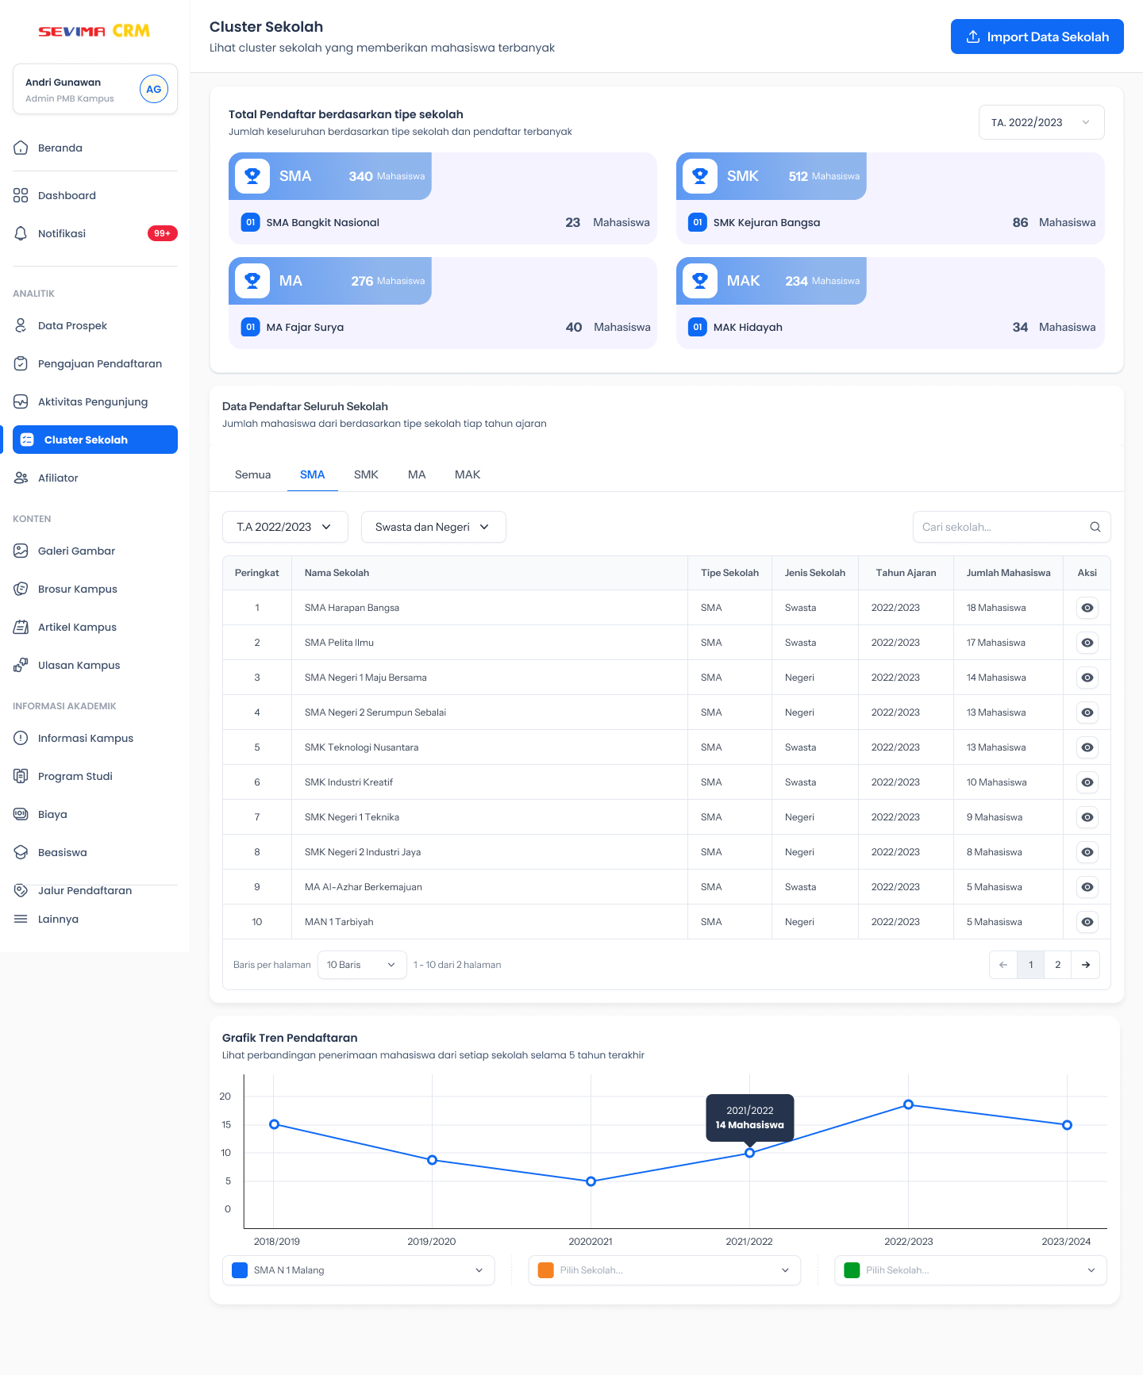Click the green color swatch
The image size is (1143, 1375).
[852, 1270]
